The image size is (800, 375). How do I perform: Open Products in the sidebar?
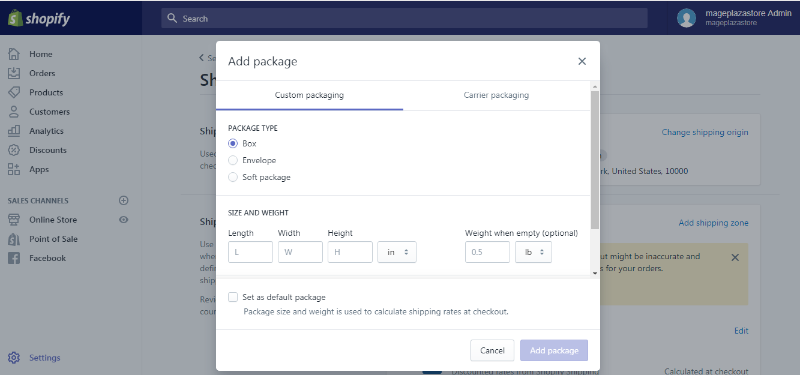tap(46, 92)
